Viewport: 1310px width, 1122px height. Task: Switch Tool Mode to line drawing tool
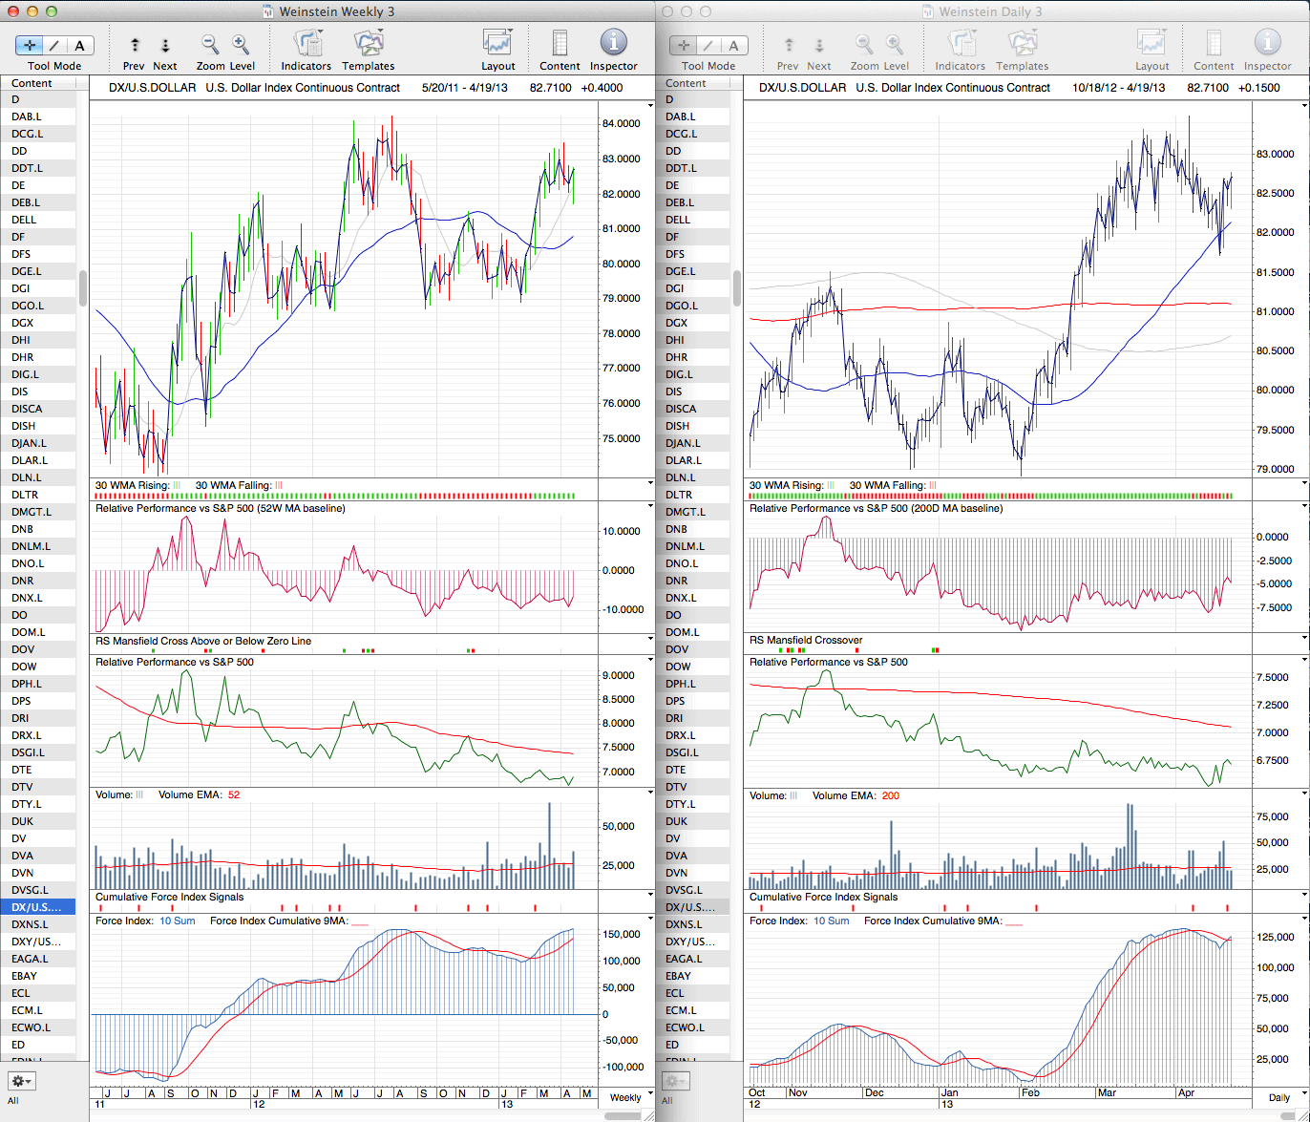[x=54, y=45]
